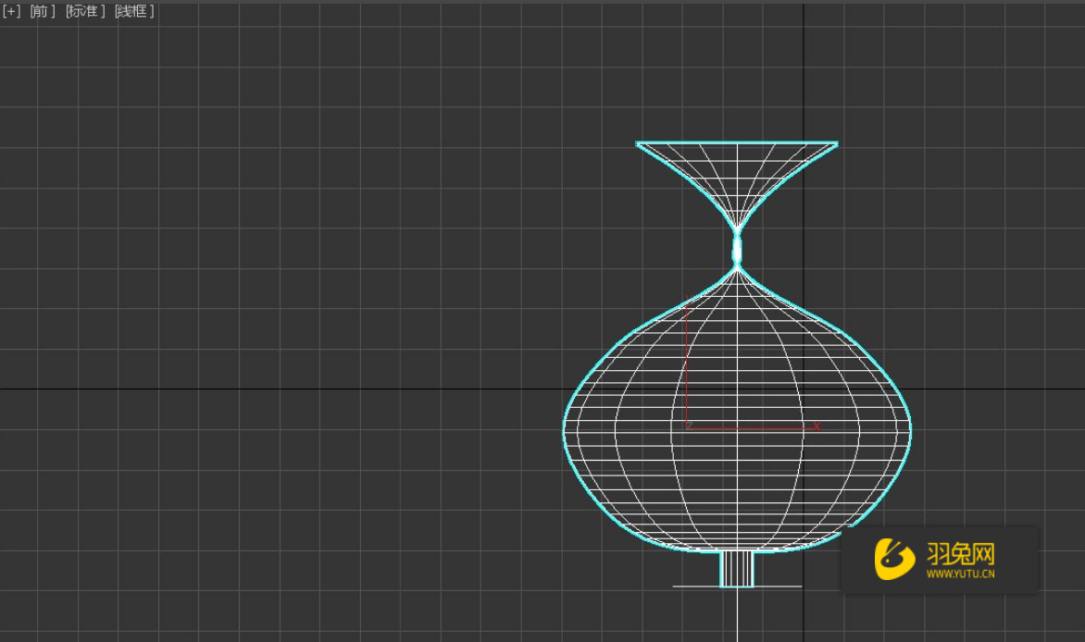Image resolution: width=1085 pixels, height=642 pixels.
Task: Click the yellow 羽兔网 watermark text
Action: point(958,550)
